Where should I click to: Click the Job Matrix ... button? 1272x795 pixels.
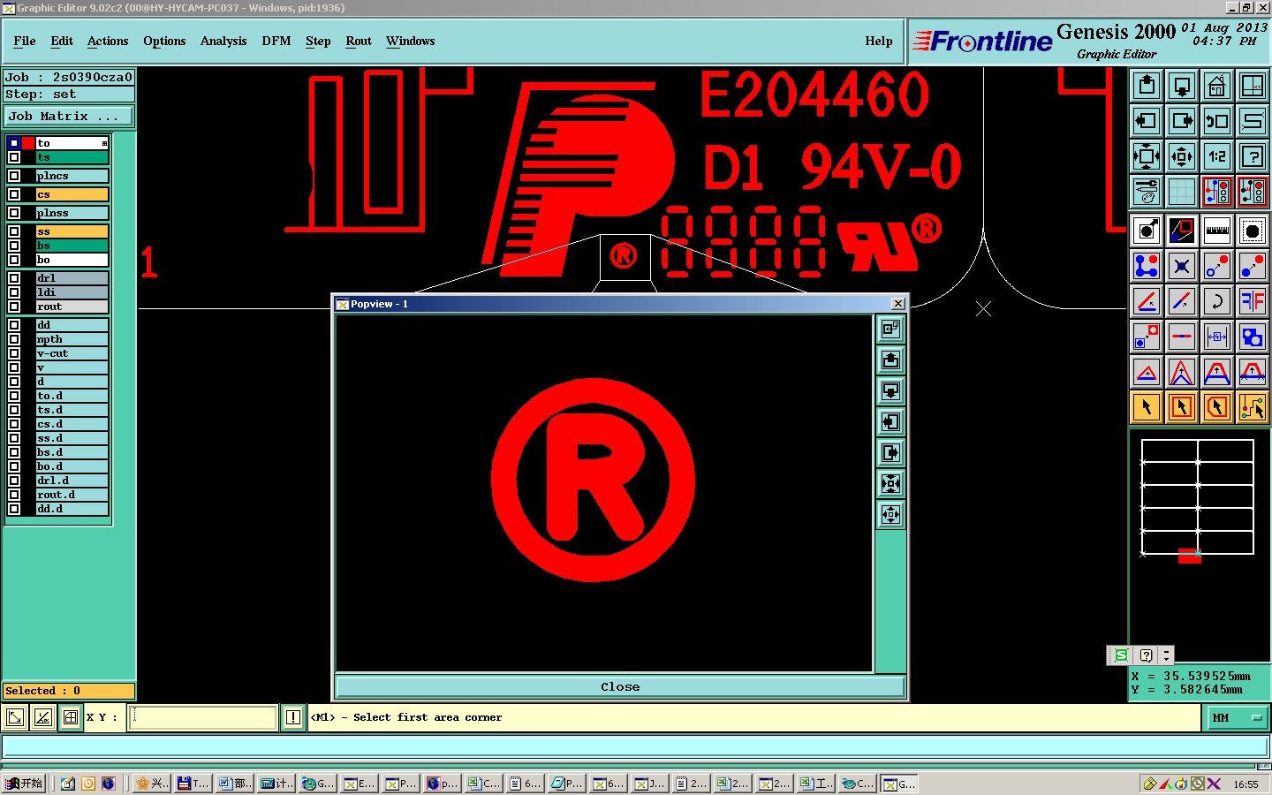click(x=69, y=116)
